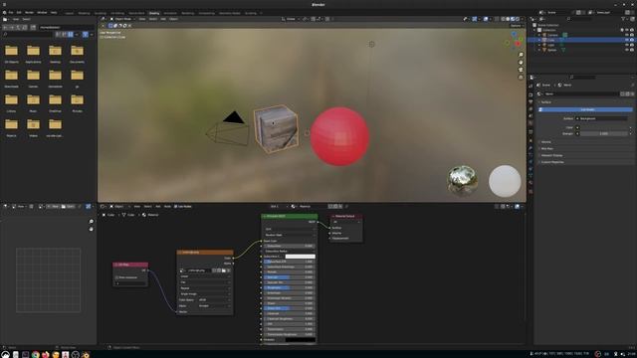Switch viewport to rendered shading
The width and height of the screenshot is (637, 358).
coord(518,19)
